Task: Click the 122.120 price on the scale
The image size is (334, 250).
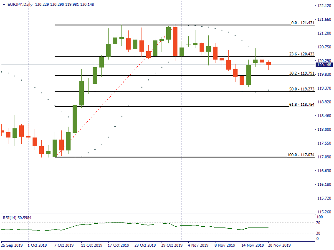Action: coord(324,6)
